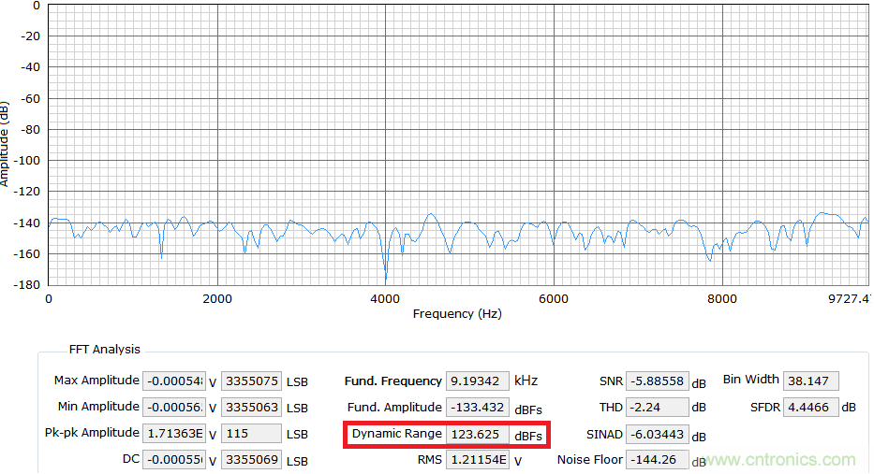The height and width of the screenshot is (474, 874).
Task: Select the Pk-pk Amplitude LSB value 115
Action: tap(250, 434)
